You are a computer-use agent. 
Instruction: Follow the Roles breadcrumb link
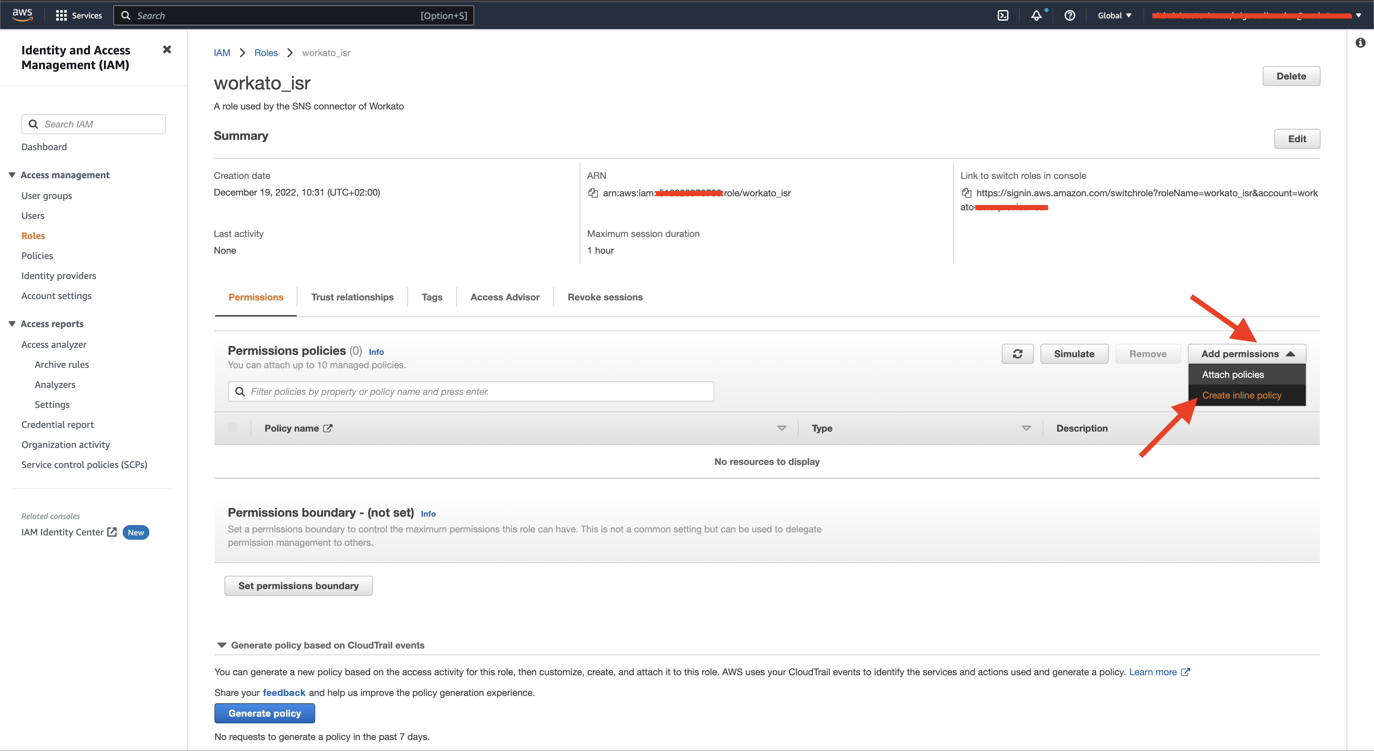266,53
